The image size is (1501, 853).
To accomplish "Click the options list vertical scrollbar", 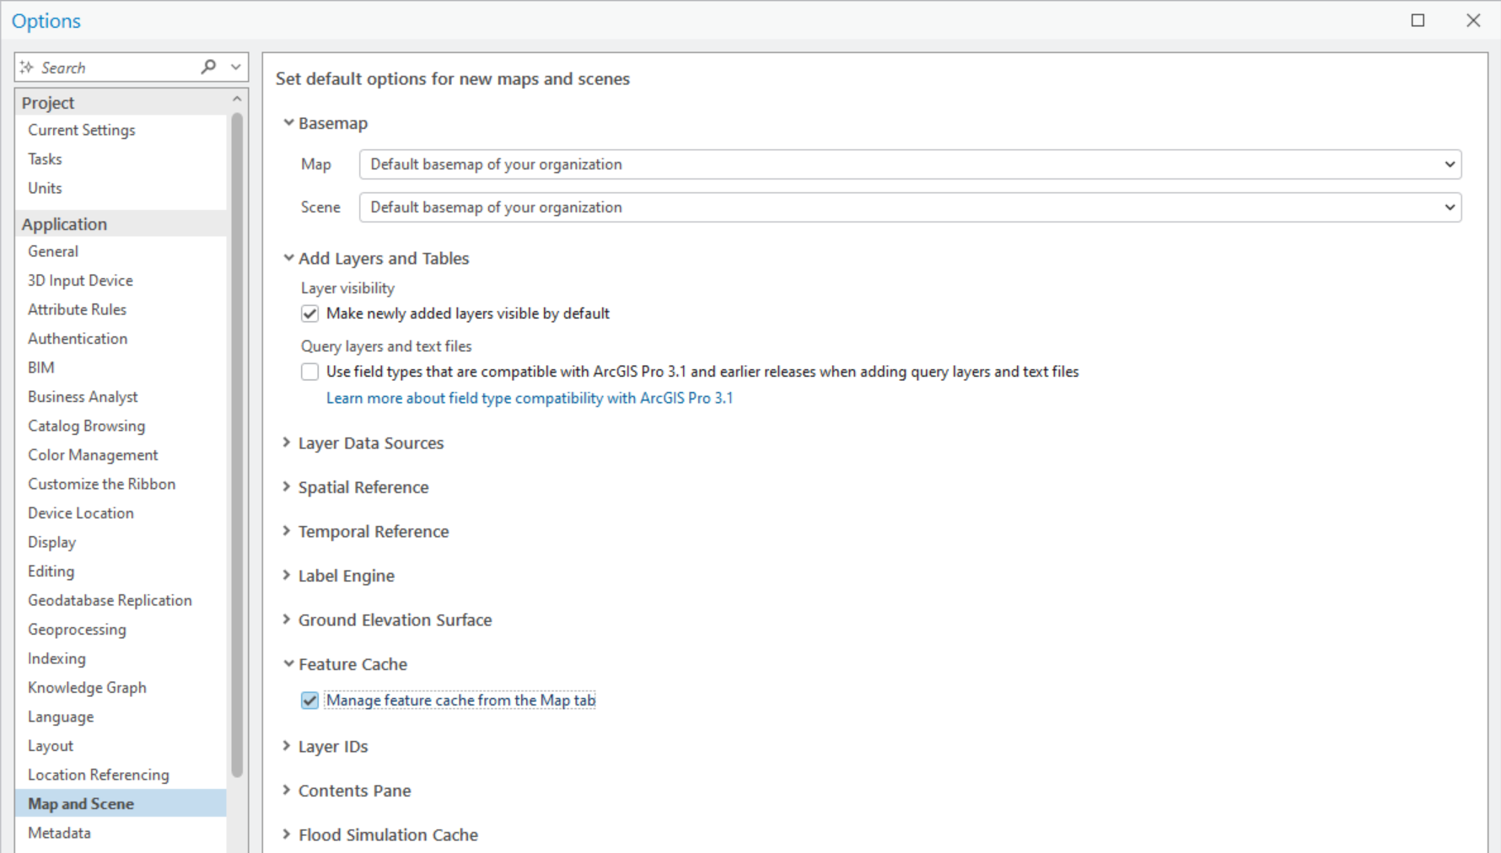I will click(x=237, y=445).
